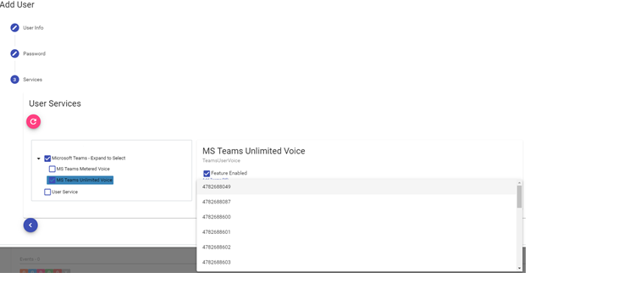Open the Password step edit icon

tap(14, 53)
